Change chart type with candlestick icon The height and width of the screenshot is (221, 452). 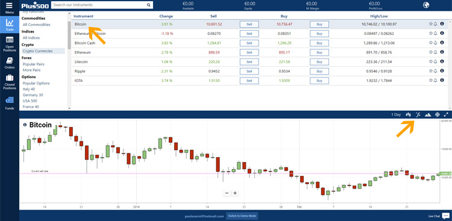[408, 114]
